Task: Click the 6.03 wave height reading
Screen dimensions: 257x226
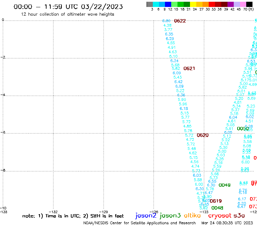Action: point(197,175)
